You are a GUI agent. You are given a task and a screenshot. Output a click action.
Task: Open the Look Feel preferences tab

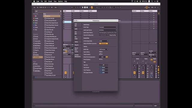(x=78, y=25)
